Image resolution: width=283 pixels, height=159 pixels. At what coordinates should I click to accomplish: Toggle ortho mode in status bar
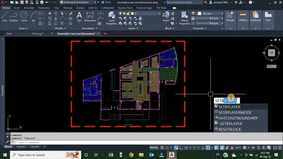(x=181, y=148)
